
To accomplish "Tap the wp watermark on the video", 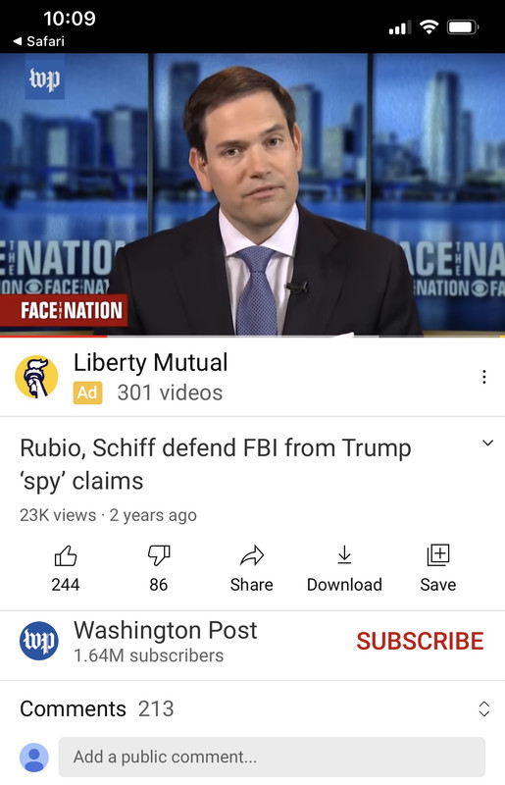I will [44, 79].
